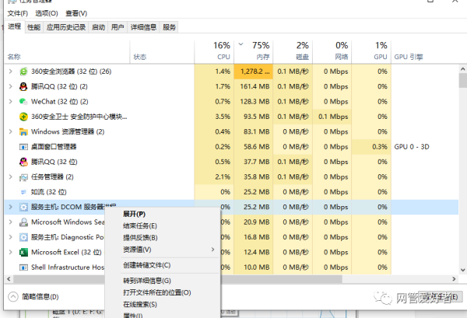Click the 简略信息(D) link
This screenshot has width=467, height=318.
click(40, 296)
